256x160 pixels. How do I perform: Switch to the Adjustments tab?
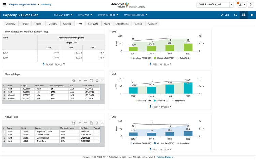click(x=123, y=24)
